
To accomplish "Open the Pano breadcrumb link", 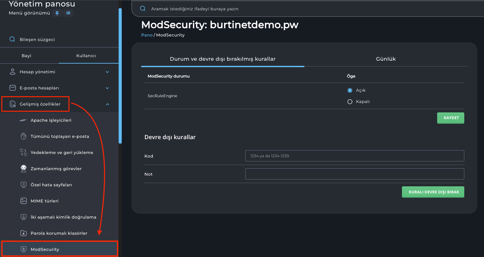I will click(147, 35).
